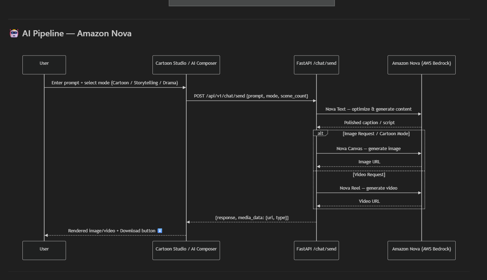
Task: Click the 'Video URL' return label
Action: 369,201
